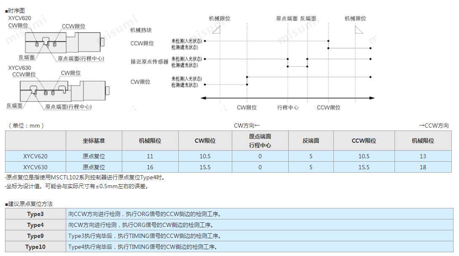Viewport: 459px width, 256px height.
Task: Select the Type4 row label
Action: [x=35, y=225]
